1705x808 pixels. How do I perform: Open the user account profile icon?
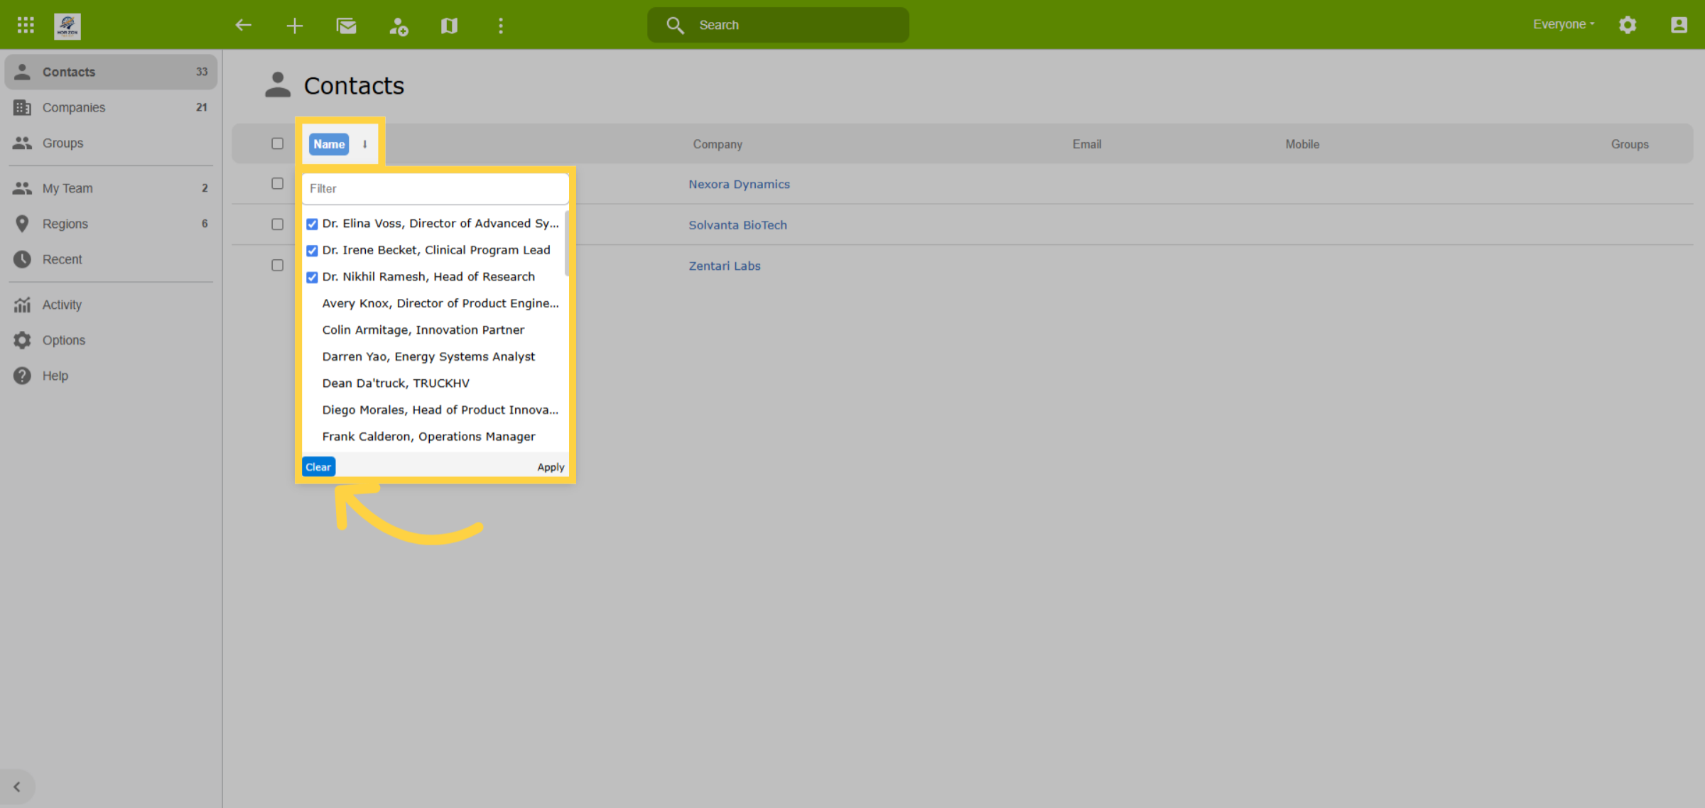coord(1679,25)
